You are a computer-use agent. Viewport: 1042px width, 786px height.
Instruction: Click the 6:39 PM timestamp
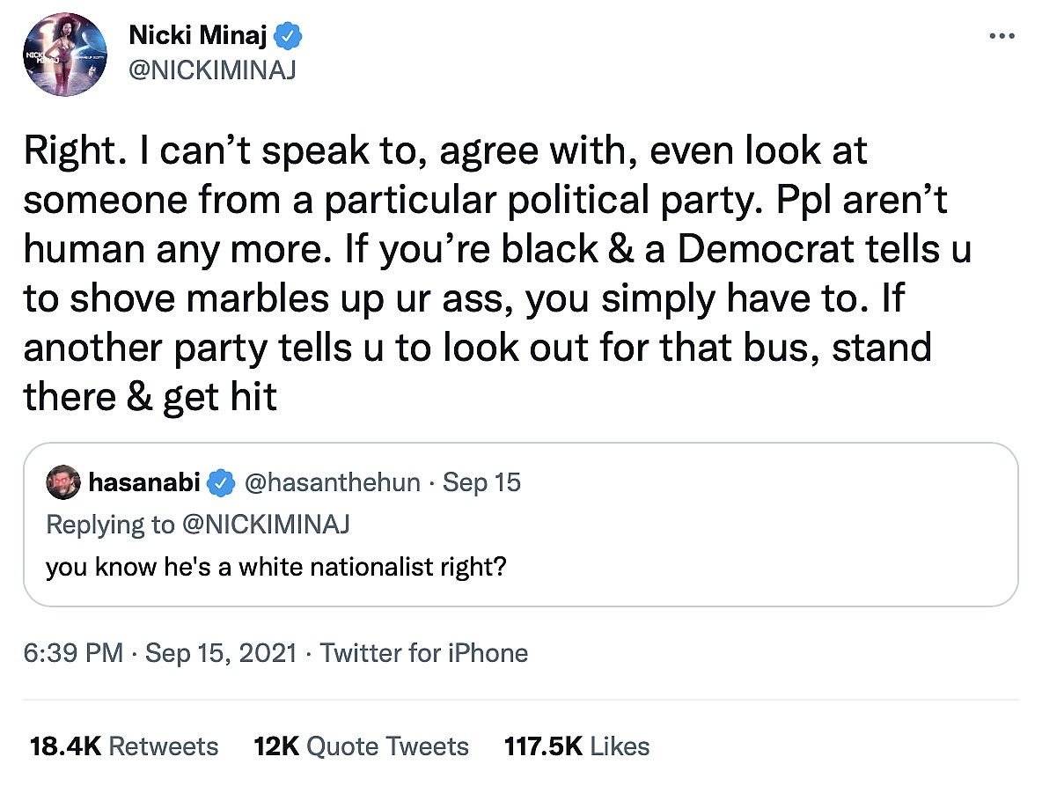[x=74, y=653]
